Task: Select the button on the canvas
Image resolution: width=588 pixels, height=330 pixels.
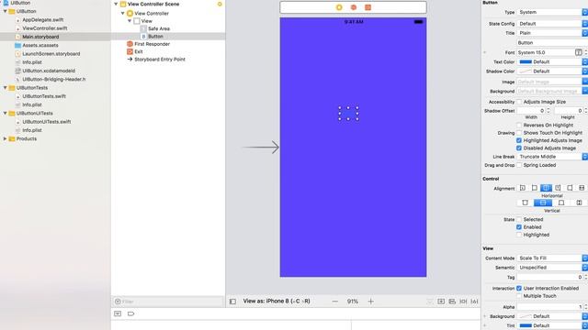Action: pyautogui.click(x=348, y=114)
